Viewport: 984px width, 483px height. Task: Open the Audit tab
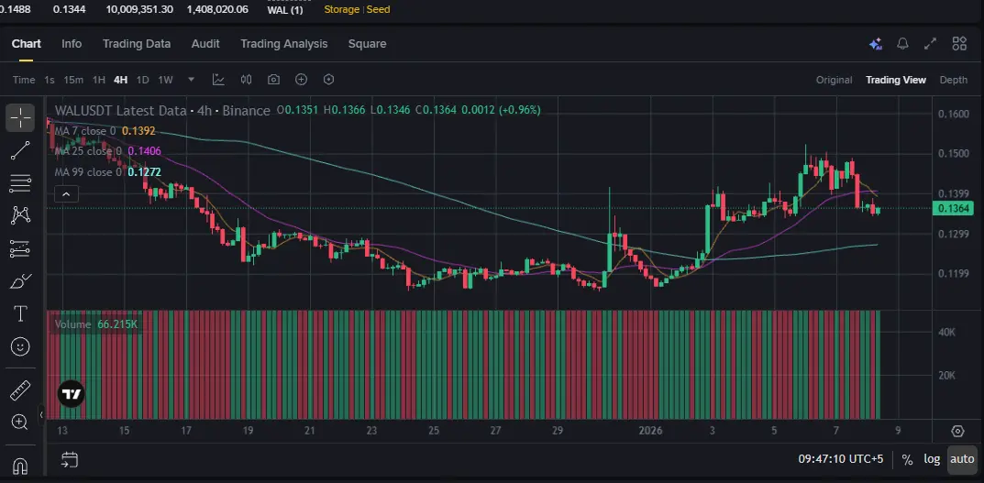click(x=205, y=44)
